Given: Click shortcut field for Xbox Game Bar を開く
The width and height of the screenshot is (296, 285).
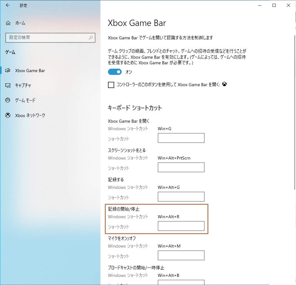Looking at the screenshot, I should (x=181, y=138).
